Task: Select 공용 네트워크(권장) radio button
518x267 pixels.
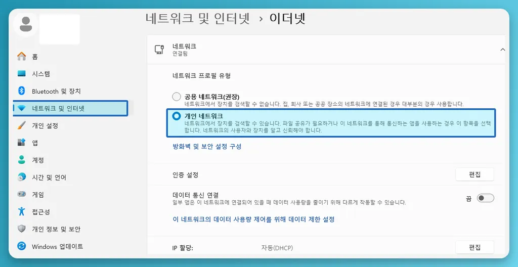Action: (177, 97)
